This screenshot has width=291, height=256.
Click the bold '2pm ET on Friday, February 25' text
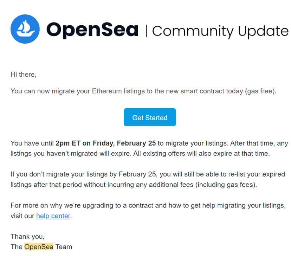coord(105,143)
